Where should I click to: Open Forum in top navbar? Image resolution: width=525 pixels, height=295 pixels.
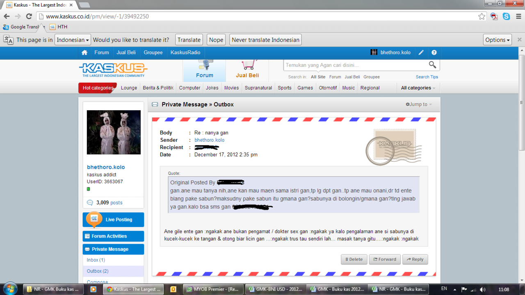click(x=102, y=52)
